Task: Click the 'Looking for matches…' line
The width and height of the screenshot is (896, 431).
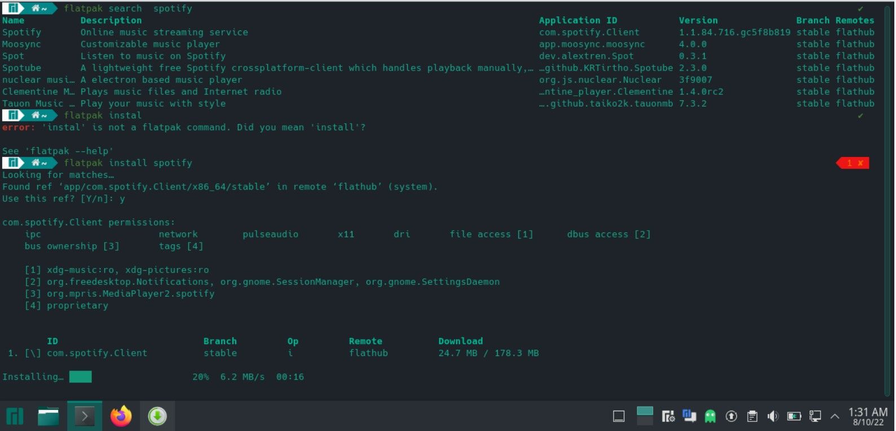Action: pos(58,175)
